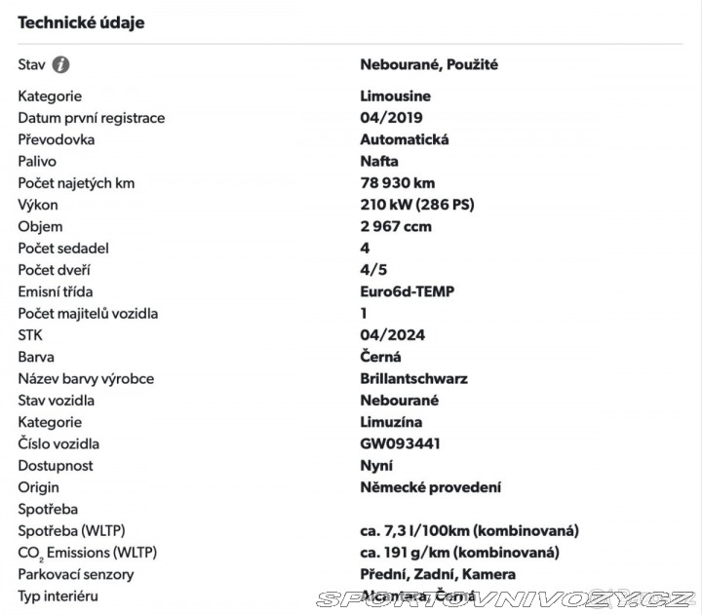Select the Nebourané, Použité value
Image resolution: width=702 pixels, height=615 pixels.
[429, 64]
